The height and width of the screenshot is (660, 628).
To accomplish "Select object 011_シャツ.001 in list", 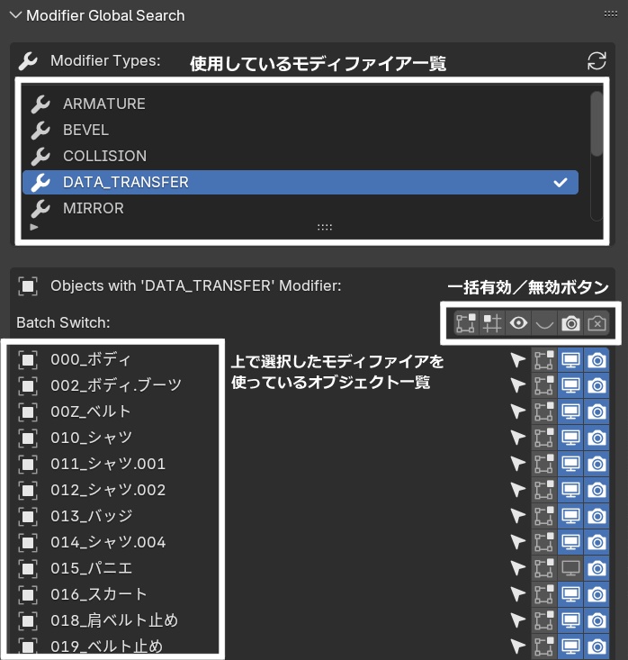I will [108, 465].
